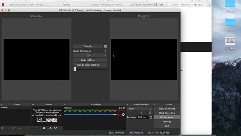
Task: Click the CPU usage status text
Action: click(x=159, y=133)
